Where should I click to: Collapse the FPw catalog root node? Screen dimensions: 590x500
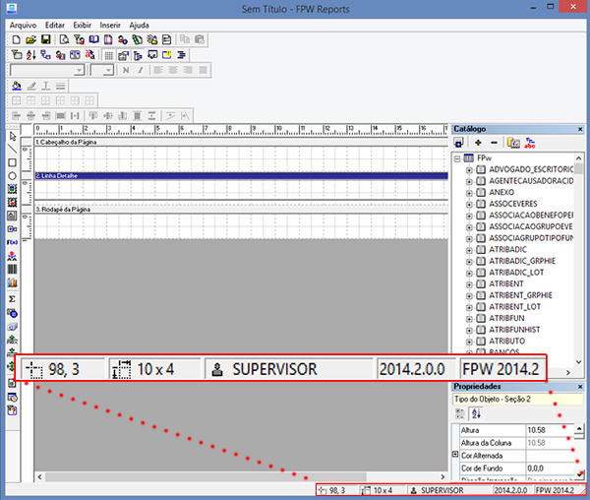pos(458,157)
